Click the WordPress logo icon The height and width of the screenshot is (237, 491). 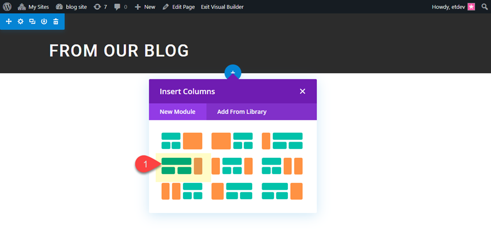pyautogui.click(x=7, y=7)
